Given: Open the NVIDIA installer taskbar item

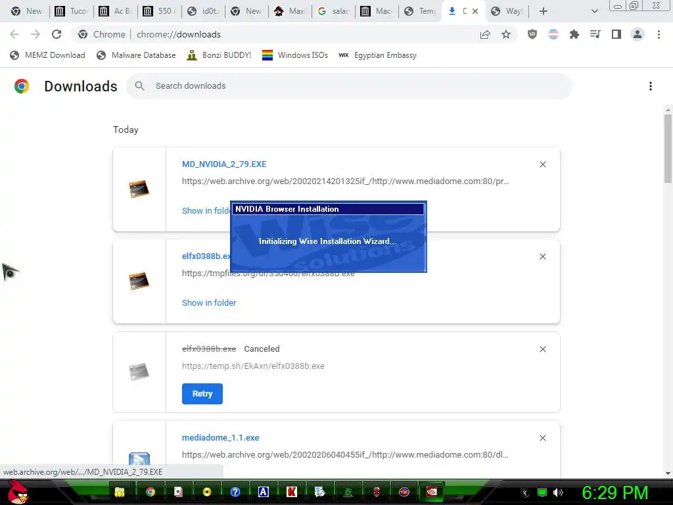Looking at the screenshot, I should tap(431, 492).
